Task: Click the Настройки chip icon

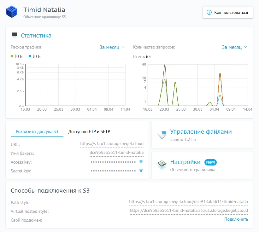Action: click(x=162, y=165)
